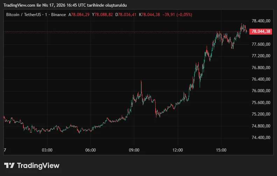Click the 03:00 time axis label

47,150
